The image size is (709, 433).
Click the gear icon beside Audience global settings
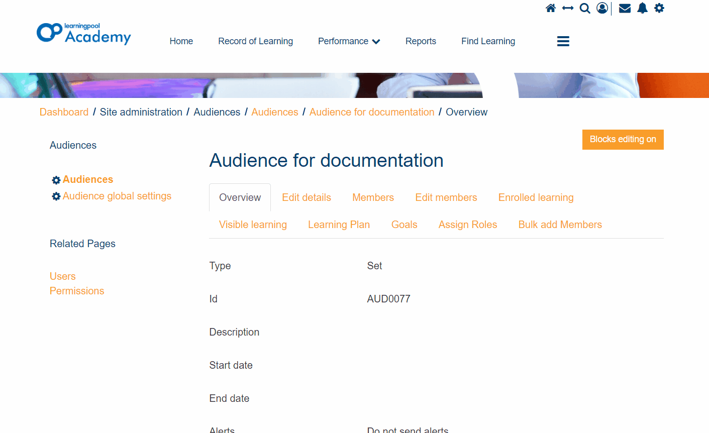[56, 196]
